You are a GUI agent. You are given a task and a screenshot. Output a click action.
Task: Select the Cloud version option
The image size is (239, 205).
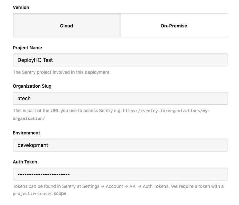click(67, 25)
